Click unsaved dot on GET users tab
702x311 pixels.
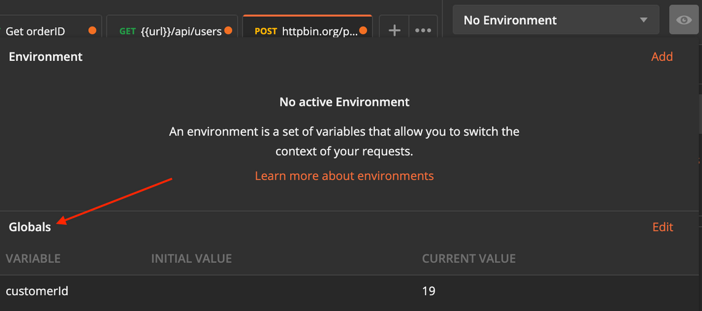228,30
